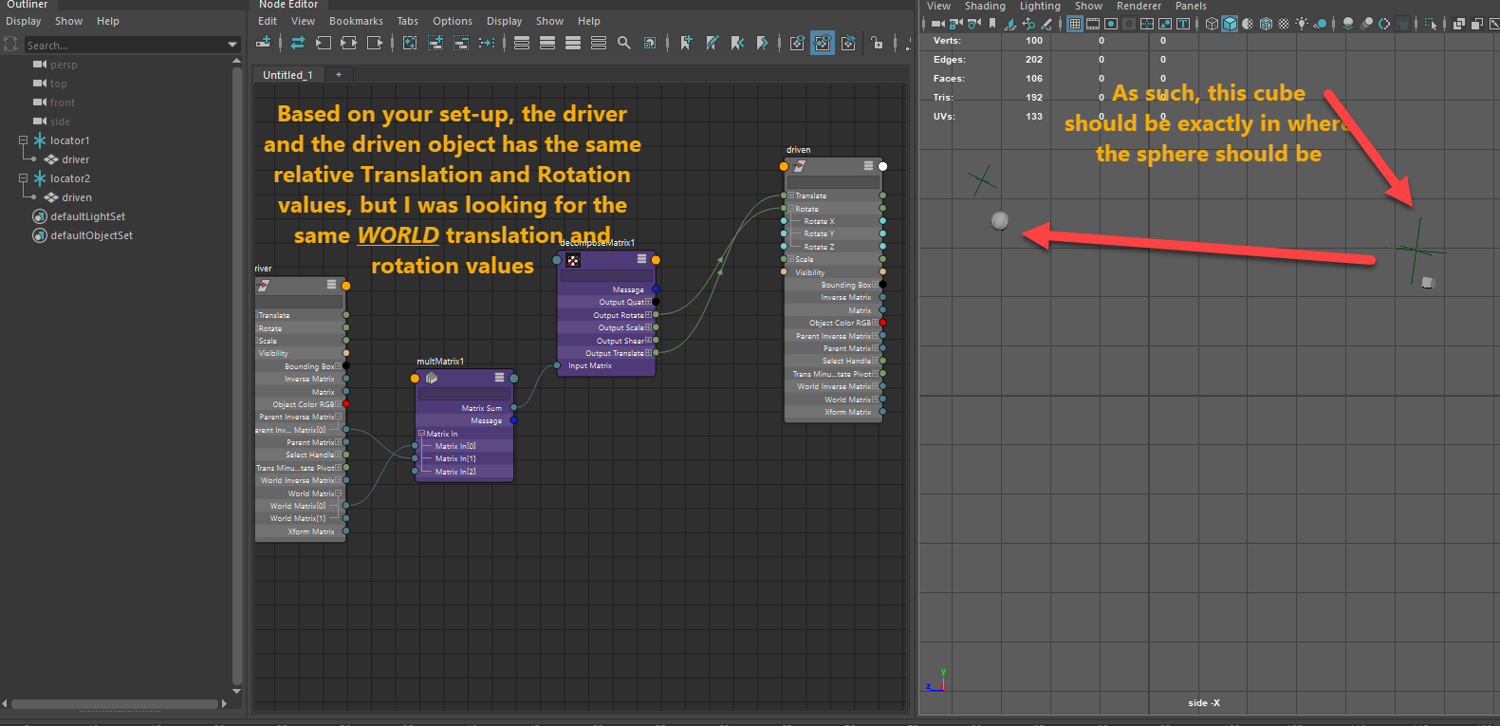1500x726 pixels.
Task: Click the search magnifier in Node Editor toolbar
Action: 623,43
